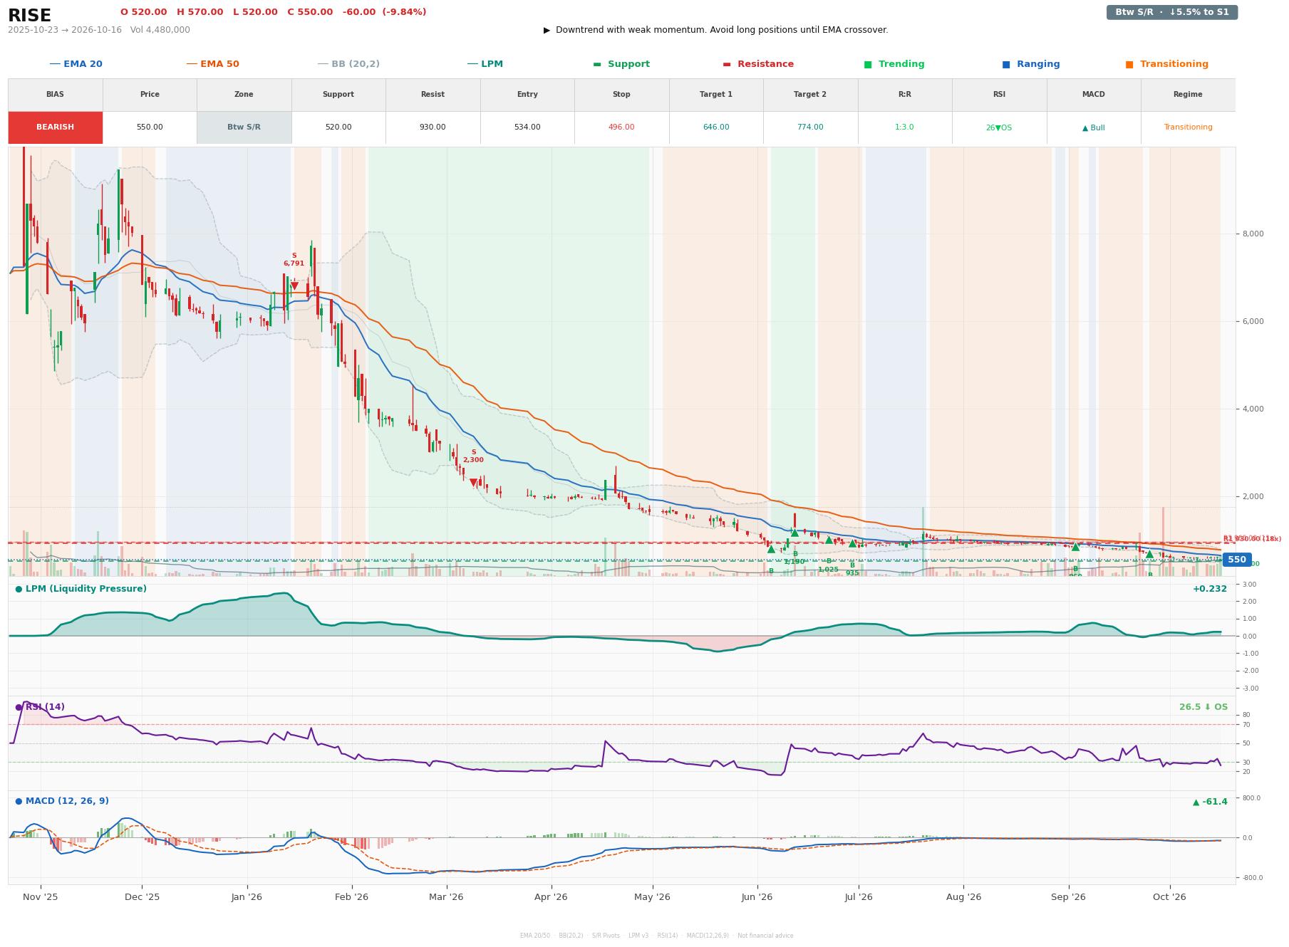The height and width of the screenshot is (947, 1289).
Task: Click the sell marker labeled S 2,300
Action: [474, 483]
